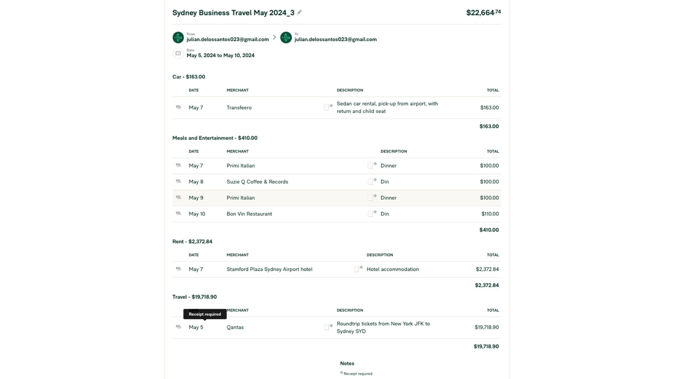Click the Transfeero merchant name
This screenshot has width=674, height=379.
(239, 108)
